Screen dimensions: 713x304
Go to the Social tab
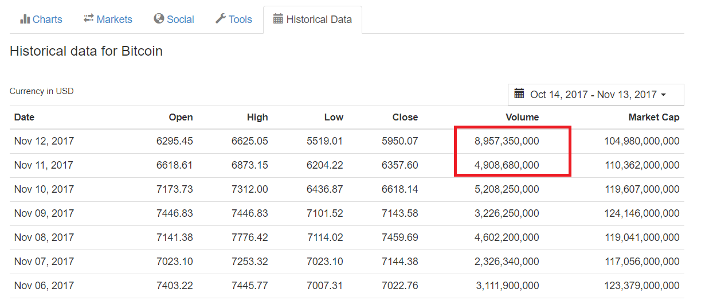point(174,20)
